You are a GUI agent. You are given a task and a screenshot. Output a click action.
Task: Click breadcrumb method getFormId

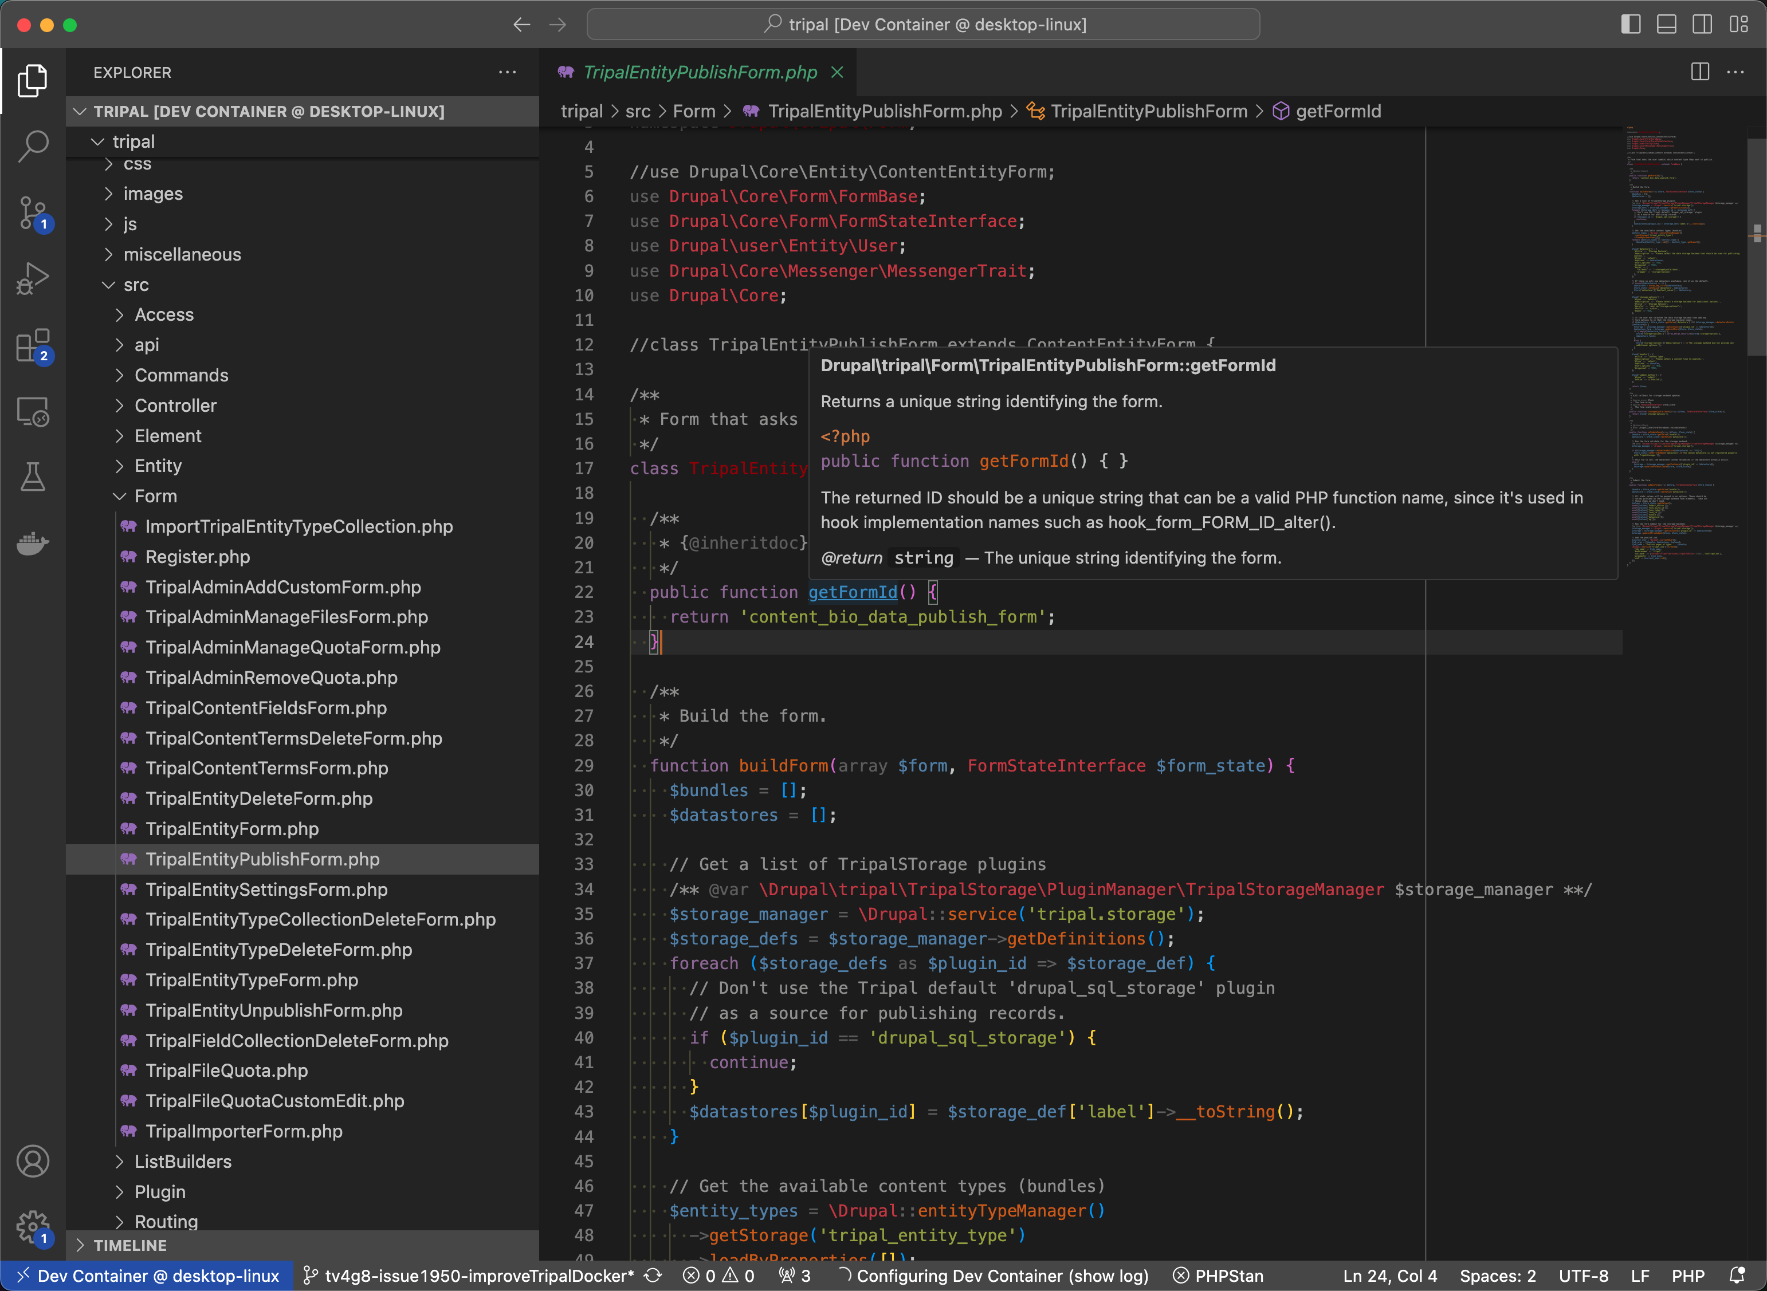(x=1327, y=111)
